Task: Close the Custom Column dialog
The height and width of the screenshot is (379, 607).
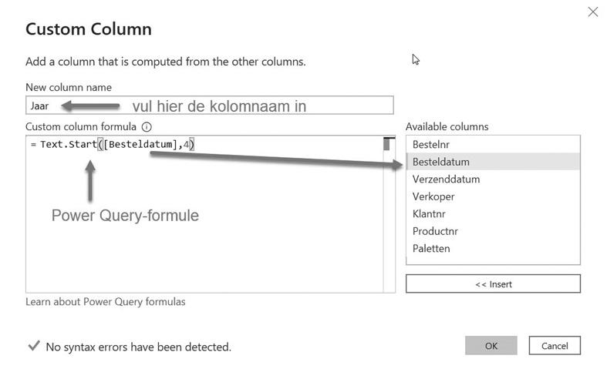Action: pos(592,12)
